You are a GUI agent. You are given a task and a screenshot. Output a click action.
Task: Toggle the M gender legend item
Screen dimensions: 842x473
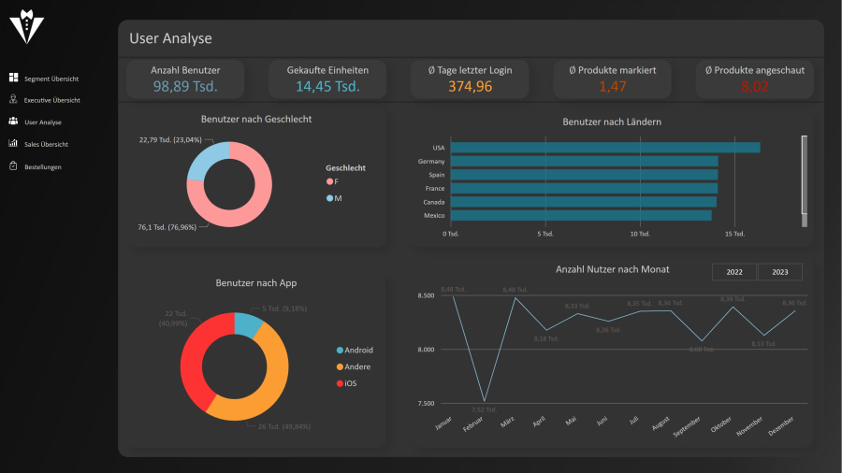click(x=334, y=198)
